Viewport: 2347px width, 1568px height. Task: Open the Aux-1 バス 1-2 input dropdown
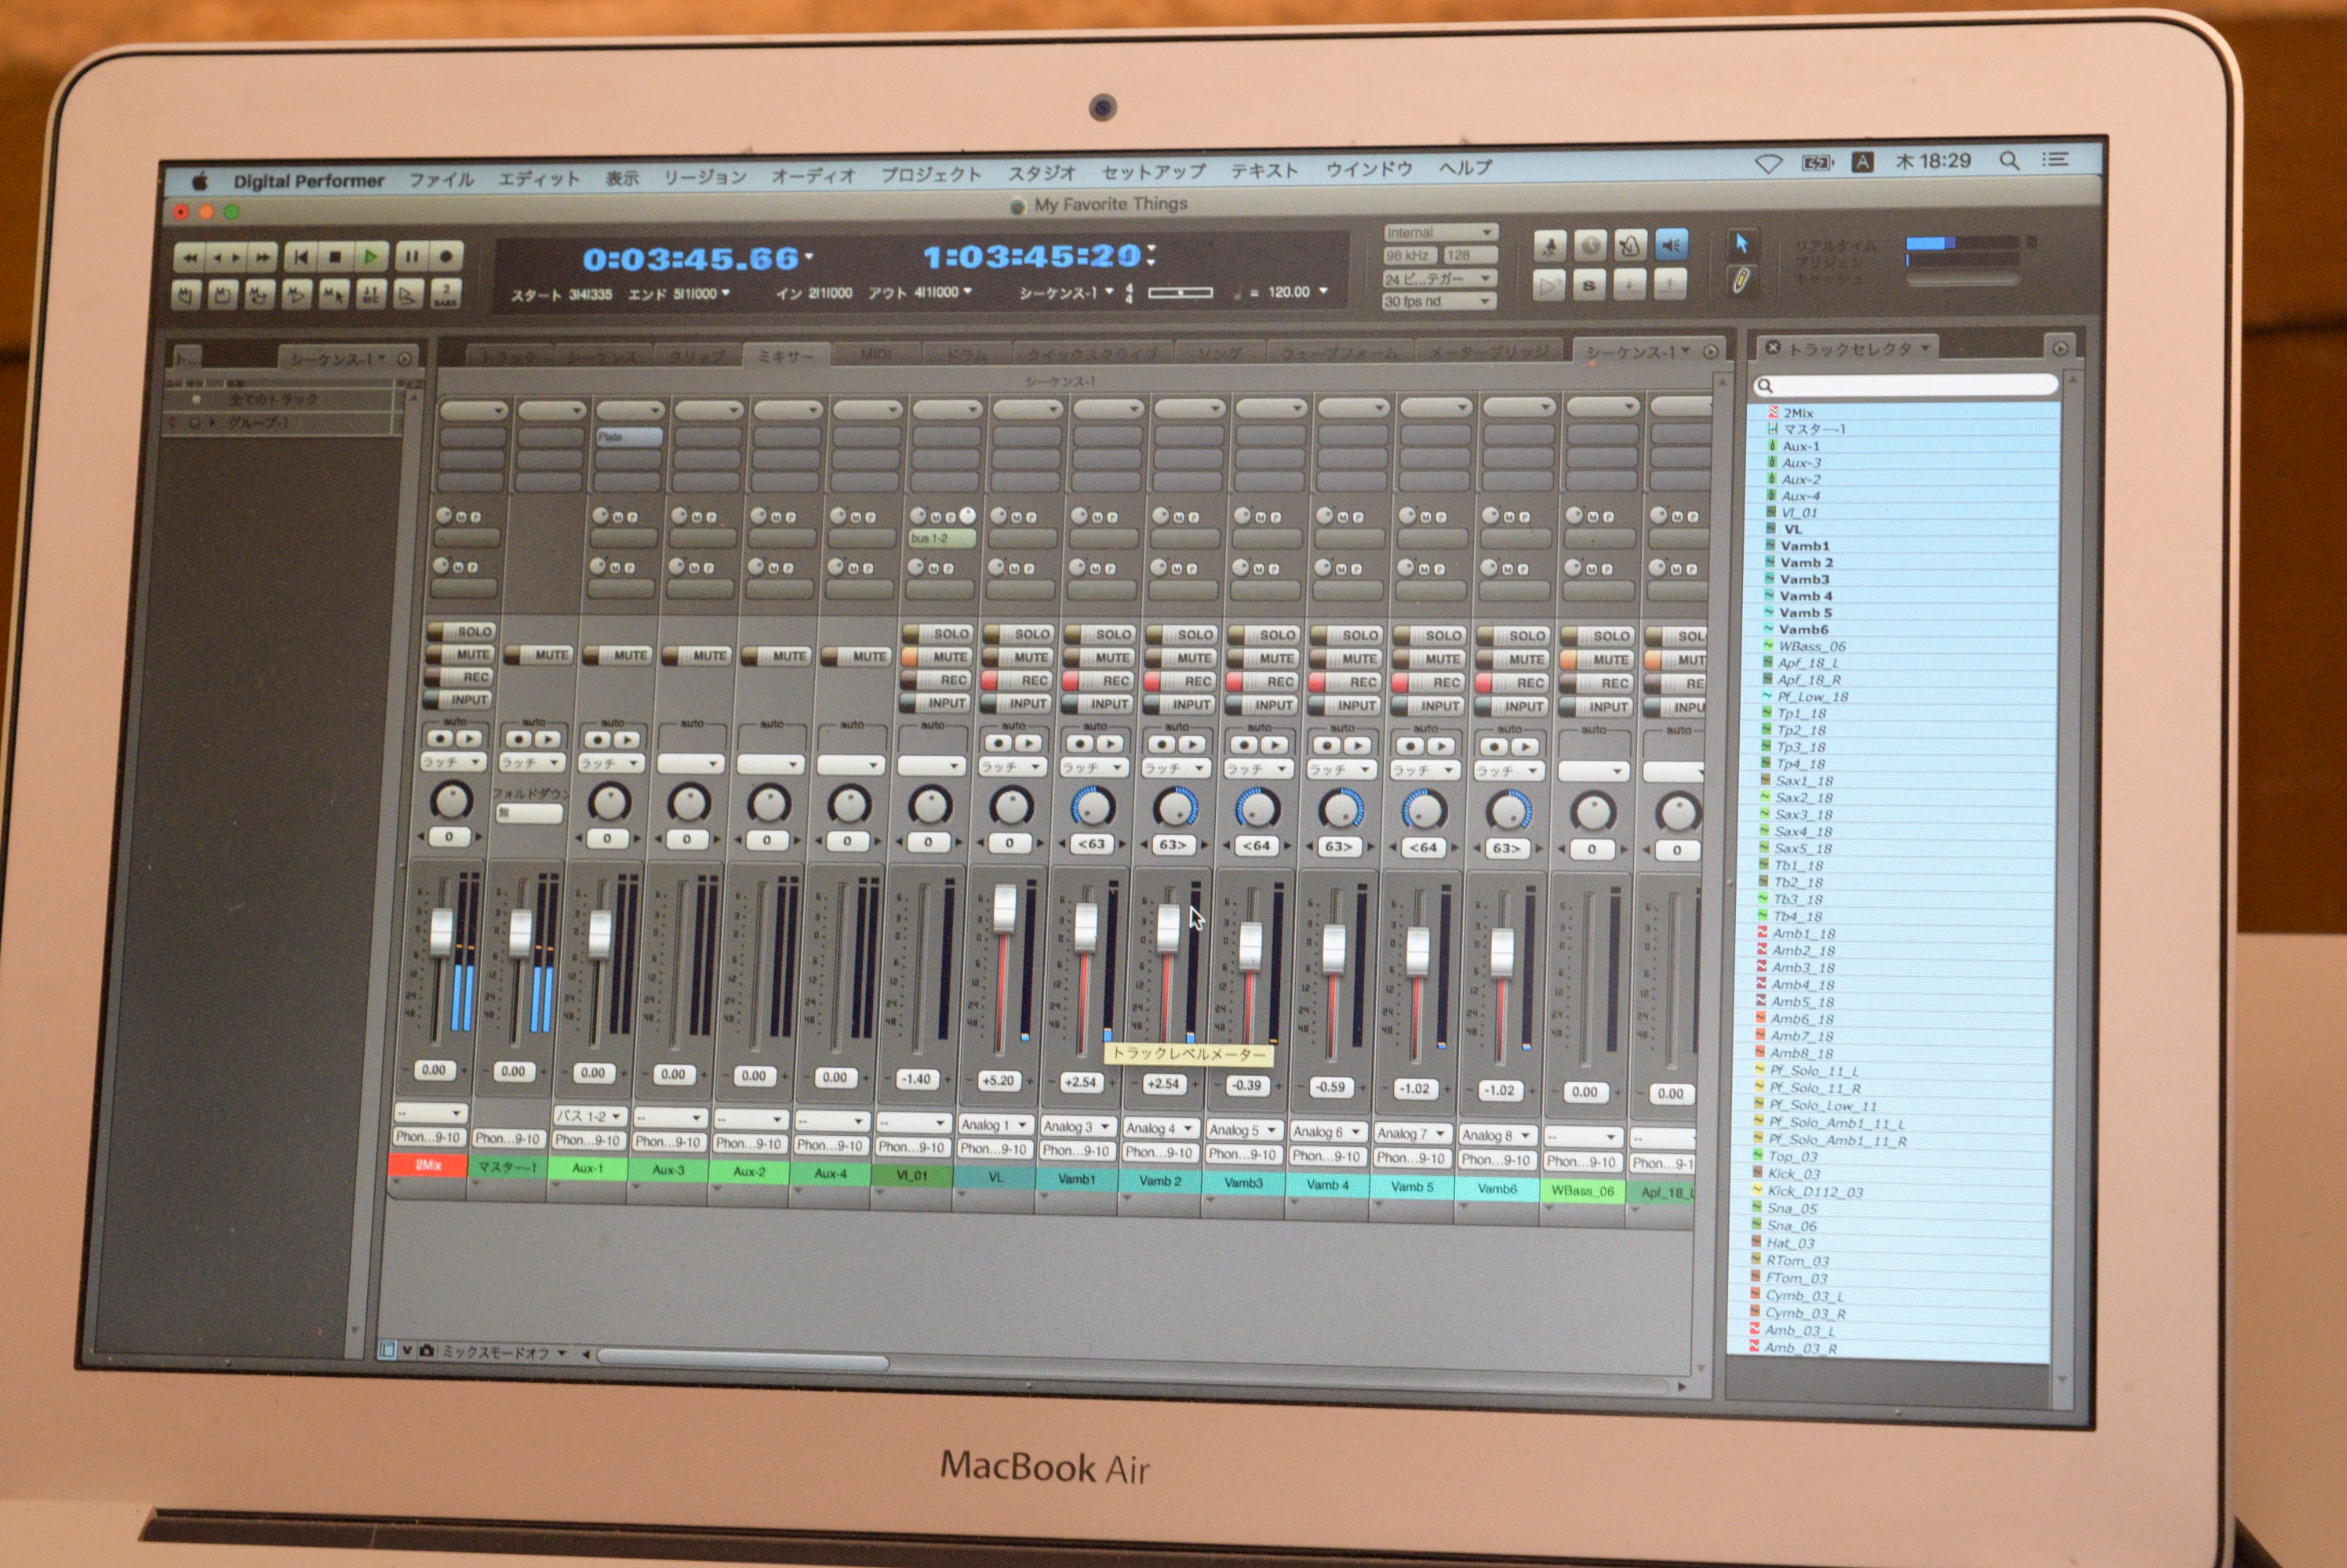click(x=589, y=1115)
